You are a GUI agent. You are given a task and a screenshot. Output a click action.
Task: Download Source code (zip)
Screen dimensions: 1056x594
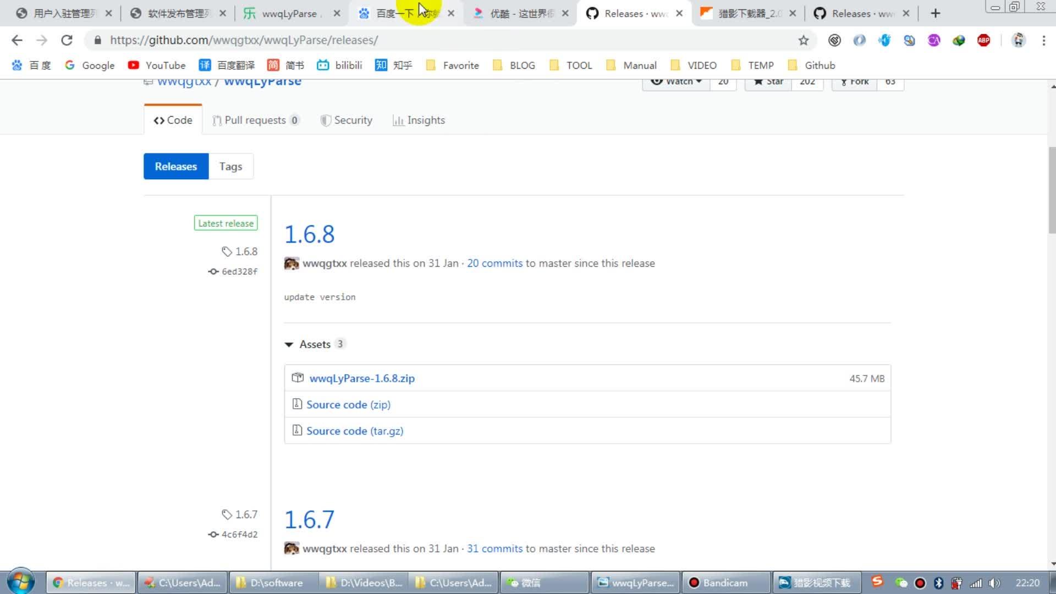click(348, 405)
